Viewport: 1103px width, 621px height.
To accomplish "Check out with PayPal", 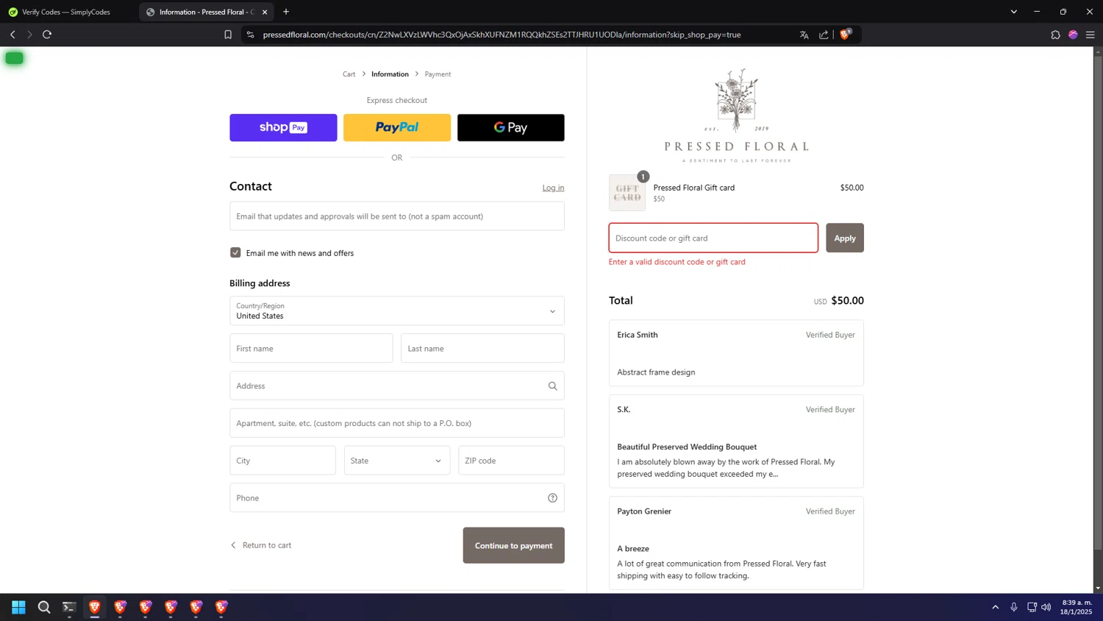I will point(397,127).
